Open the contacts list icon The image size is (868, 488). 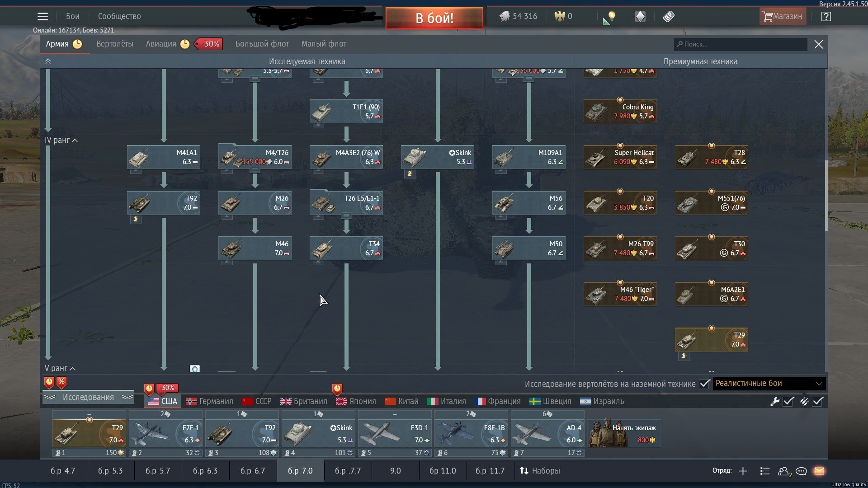coord(784,471)
